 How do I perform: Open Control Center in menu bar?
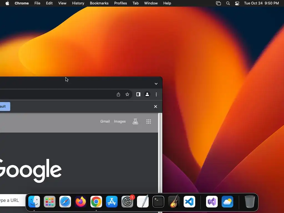tap(237, 3)
